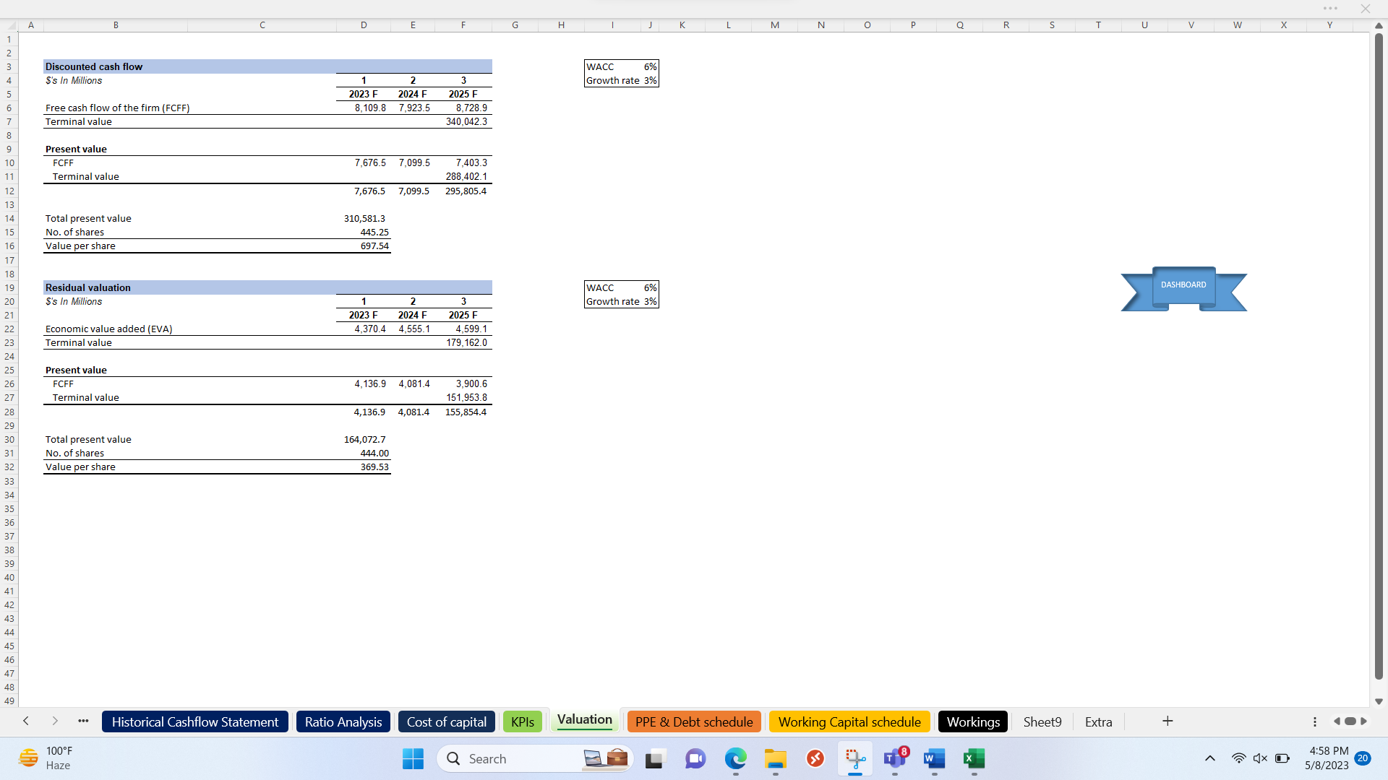1388x780 pixels.
Task: Open Wi-Fi settings from the system tray
Action: 1239,758
